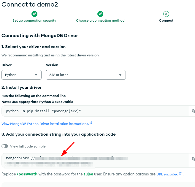Copy the connection string

193,159
